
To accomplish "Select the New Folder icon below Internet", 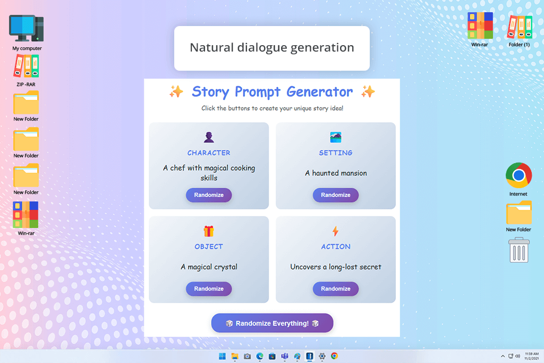I will coord(518,216).
